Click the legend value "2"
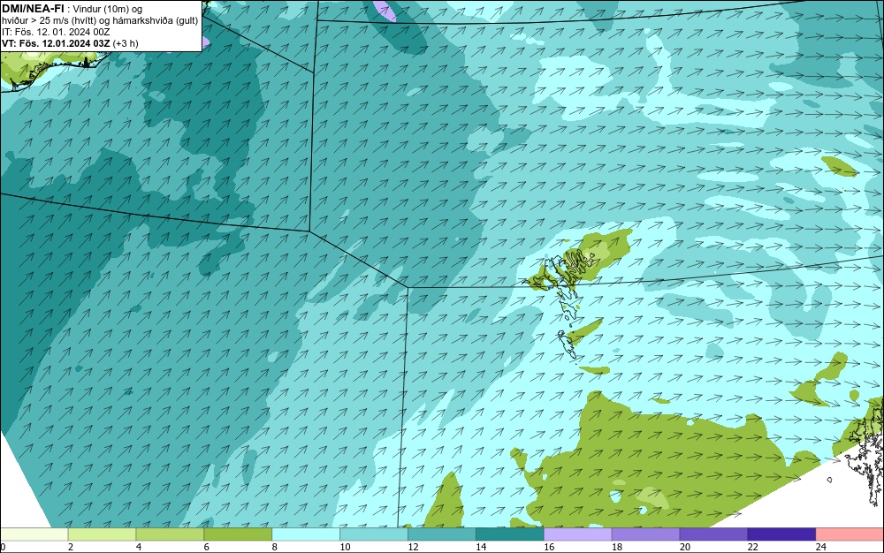884x553 pixels. tap(71, 547)
